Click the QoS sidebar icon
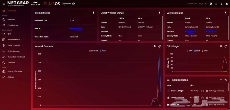The height and width of the screenshot is (110, 230). pyautogui.click(x=4, y=34)
